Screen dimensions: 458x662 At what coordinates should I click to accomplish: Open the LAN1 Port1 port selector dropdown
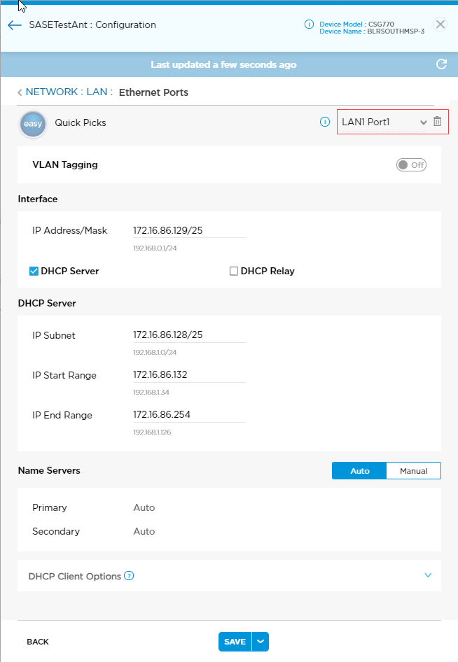(x=423, y=122)
